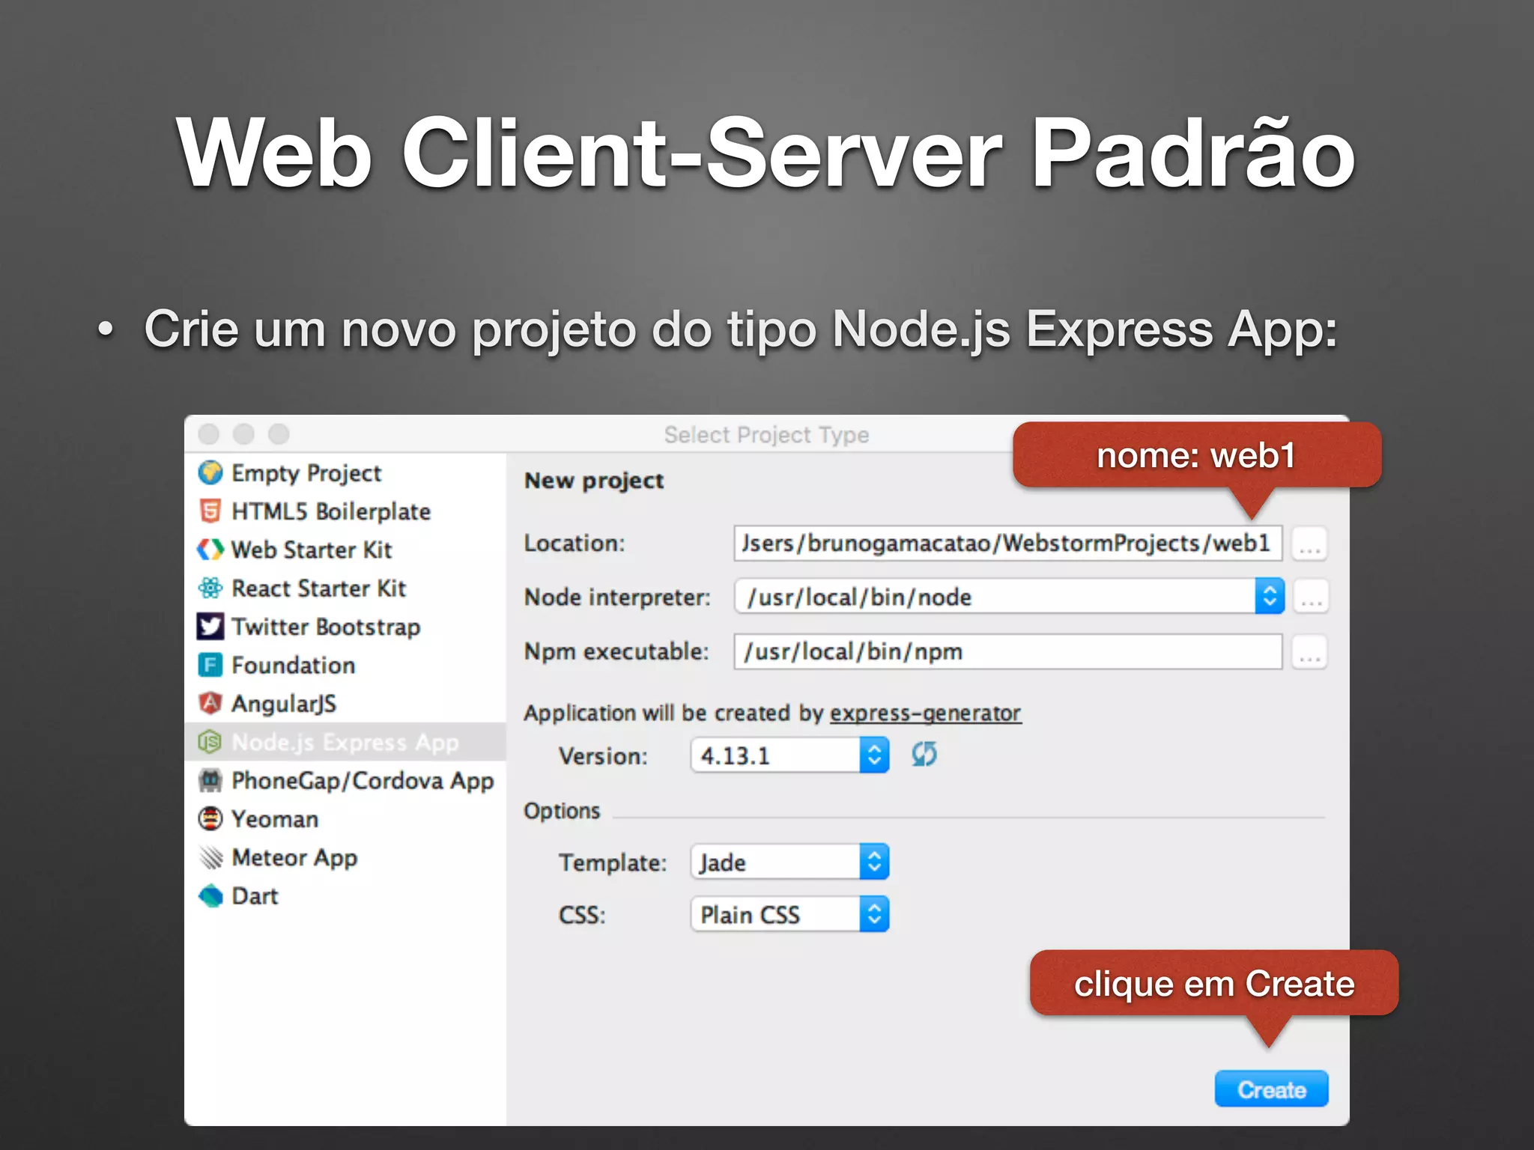Open the CSS Plain CSS dropdown
Image resolution: width=1534 pixels, height=1150 pixels.
click(x=789, y=915)
